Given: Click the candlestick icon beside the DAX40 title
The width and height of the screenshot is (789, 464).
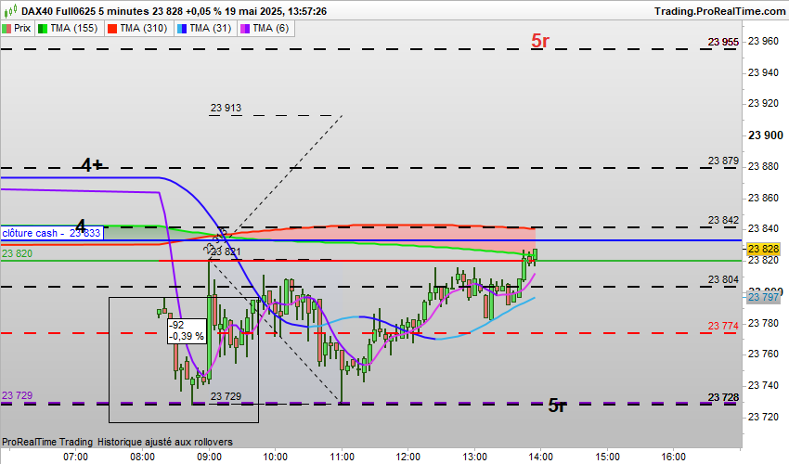Looking at the screenshot, I should pyautogui.click(x=10, y=10).
